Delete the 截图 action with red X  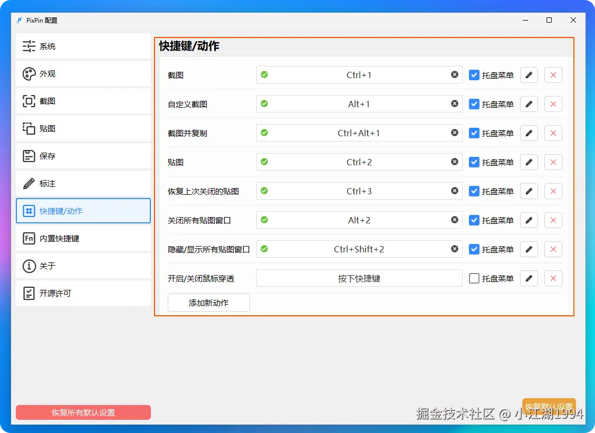point(553,75)
